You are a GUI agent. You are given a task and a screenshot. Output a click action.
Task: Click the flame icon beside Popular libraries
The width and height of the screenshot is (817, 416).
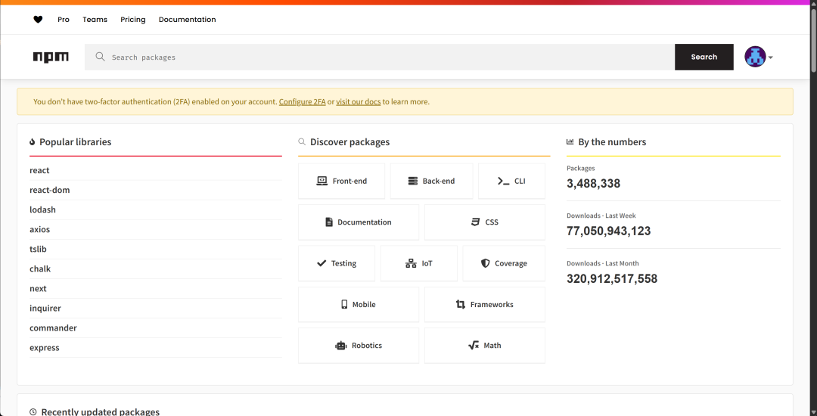pyautogui.click(x=33, y=142)
